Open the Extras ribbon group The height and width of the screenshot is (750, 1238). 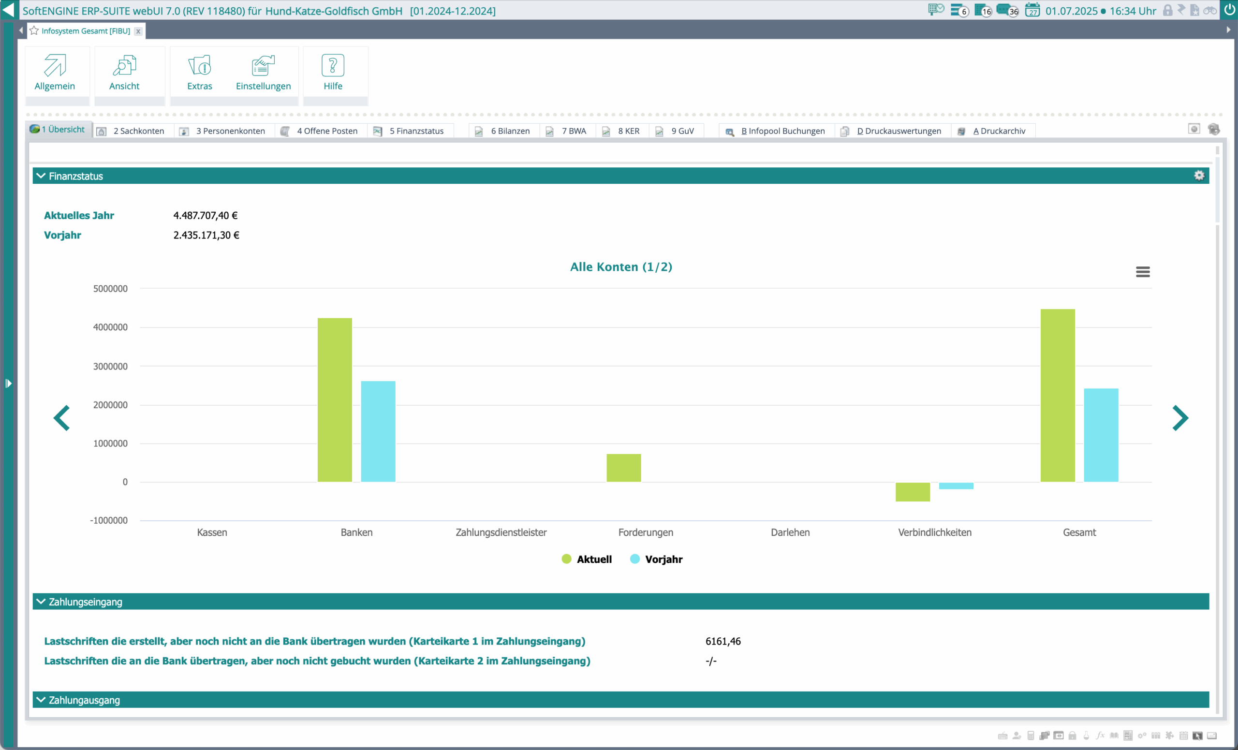pos(199,73)
